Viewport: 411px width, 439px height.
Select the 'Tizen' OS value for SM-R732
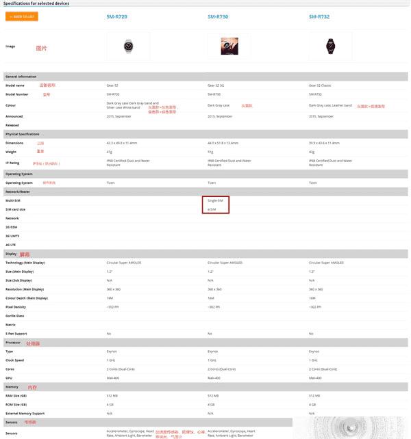coord(313,183)
